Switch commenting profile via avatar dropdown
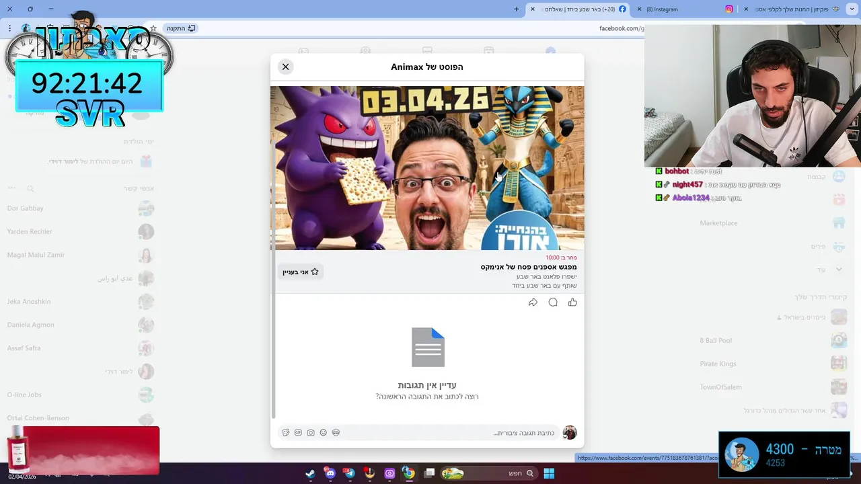The height and width of the screenshot is (484, 861). pyautogui.click(x=570, y=432)
